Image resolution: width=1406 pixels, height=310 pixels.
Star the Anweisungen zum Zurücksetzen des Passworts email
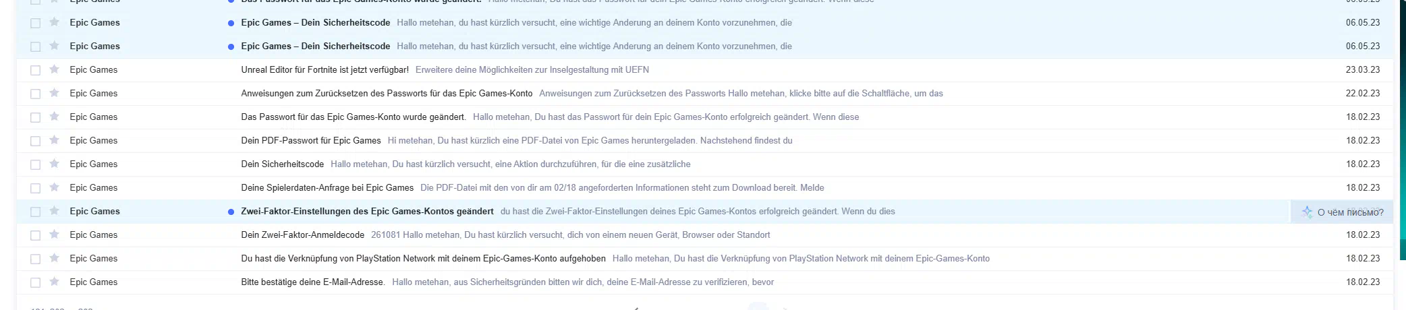point(55,93)
